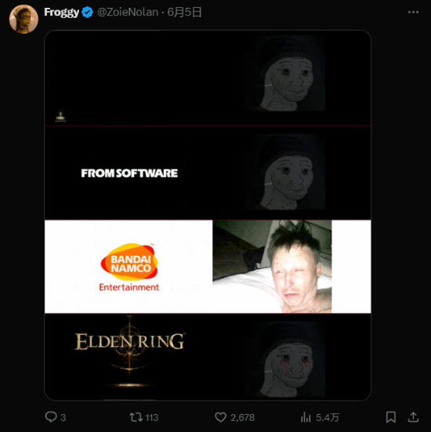Click the Elden Ring logo panel
Screen dimensions: 431x432
click(208, 357)
